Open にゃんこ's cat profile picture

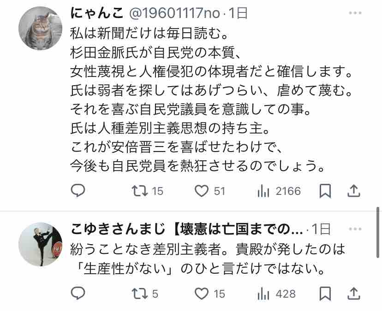tap(41, 28)
